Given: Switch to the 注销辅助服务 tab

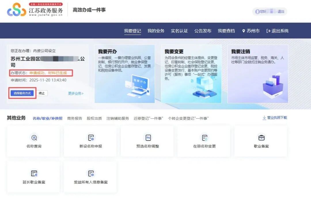Looking at the screenshot, I should coord(117,118).
